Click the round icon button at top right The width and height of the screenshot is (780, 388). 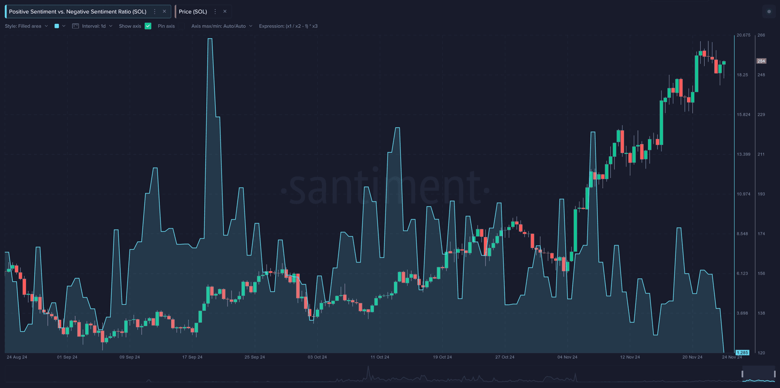pyautogui.click(x=769, y=12)
